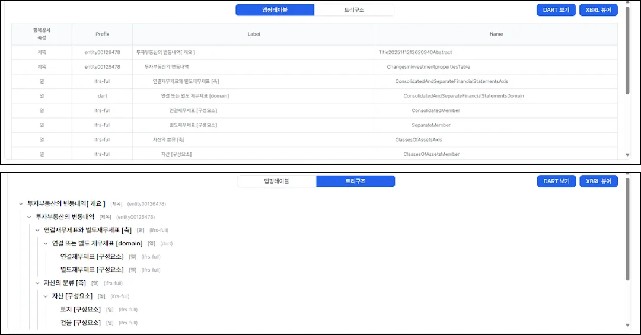Click the 연결 또는 별도 재무제표 [domain] tree label
641x335 pixels.
(x=97, y=244)
